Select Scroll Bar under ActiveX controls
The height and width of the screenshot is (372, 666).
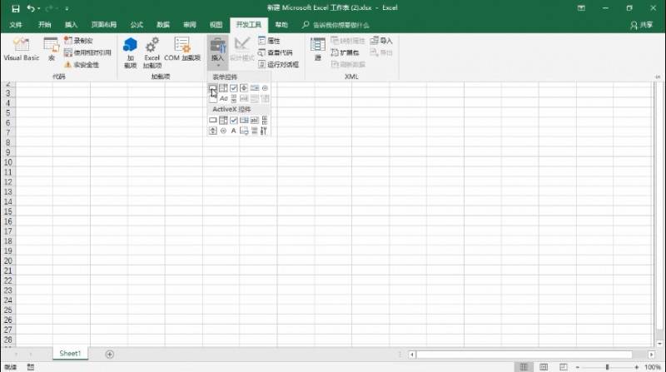(x=265, y=120)
